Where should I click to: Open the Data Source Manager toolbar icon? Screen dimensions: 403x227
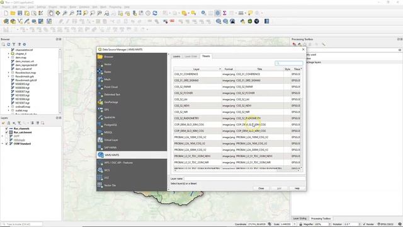(x=6, y=21)
